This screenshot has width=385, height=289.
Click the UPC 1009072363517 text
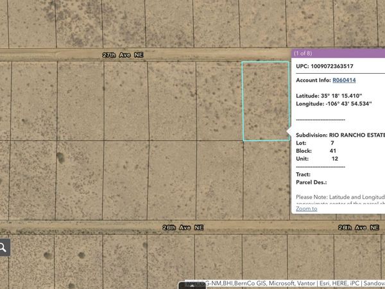(325, 66)
